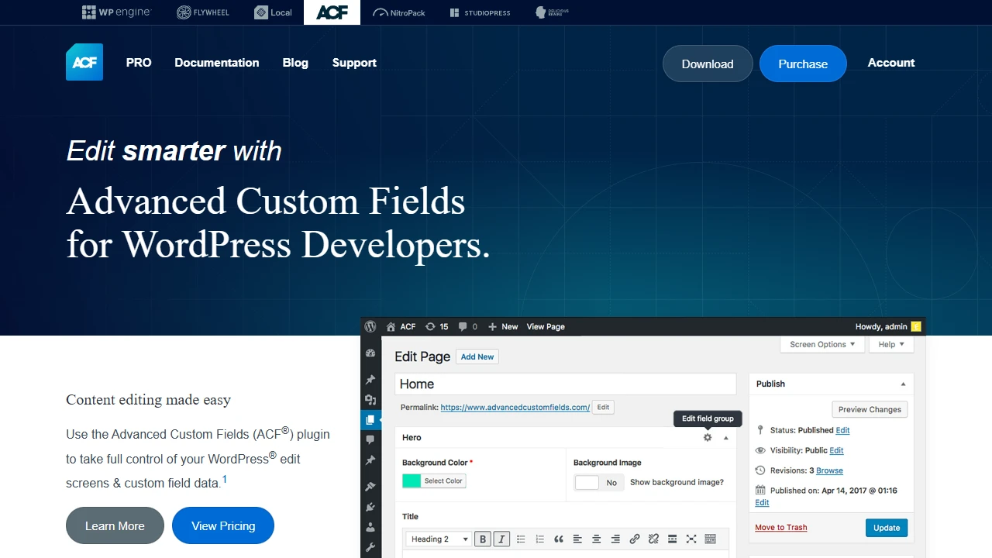Image resolution: width=992 pixels, height=558 pixels.
Task: Click the Plugins icon in the sidebar
Action: pyautogui.click(x=370, y=506)
